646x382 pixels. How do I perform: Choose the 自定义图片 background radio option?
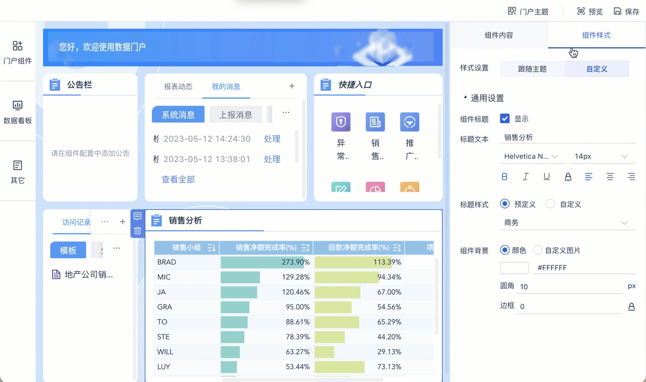(537, 250)
